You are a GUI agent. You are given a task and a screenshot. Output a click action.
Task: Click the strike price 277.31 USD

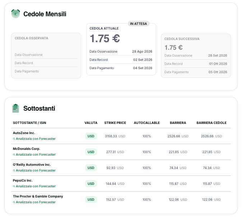point(115,152)
